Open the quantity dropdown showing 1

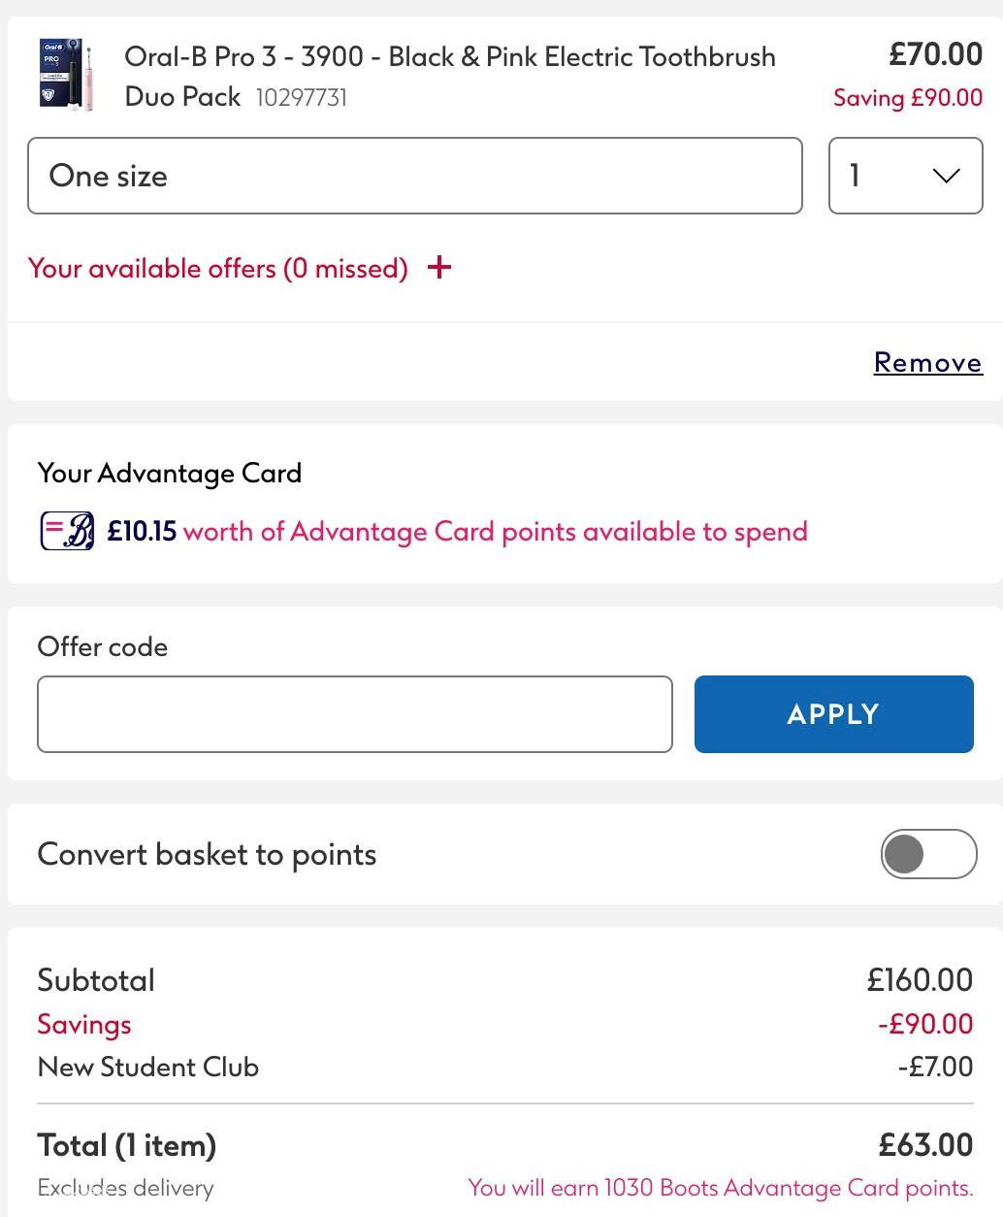(x=905, y=176)
